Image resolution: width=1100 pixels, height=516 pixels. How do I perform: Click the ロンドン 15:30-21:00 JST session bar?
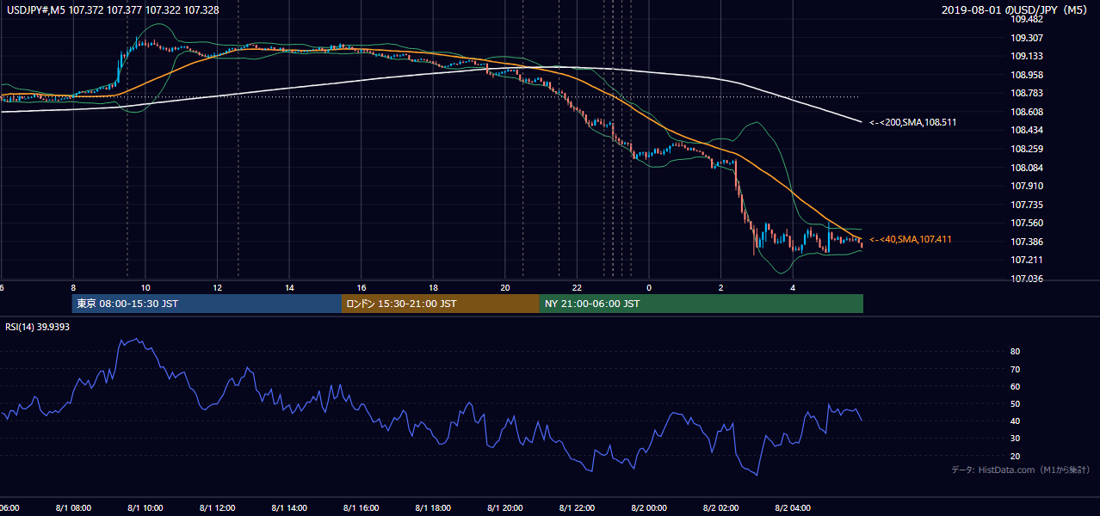click(441, 304)
